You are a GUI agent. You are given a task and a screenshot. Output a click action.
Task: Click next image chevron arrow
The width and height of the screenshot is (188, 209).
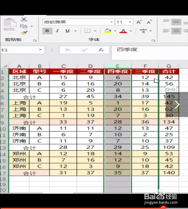[177, 104]
